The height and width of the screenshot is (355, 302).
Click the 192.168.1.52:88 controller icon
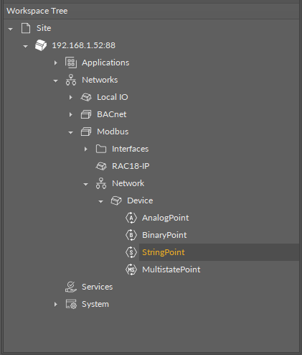41,45
